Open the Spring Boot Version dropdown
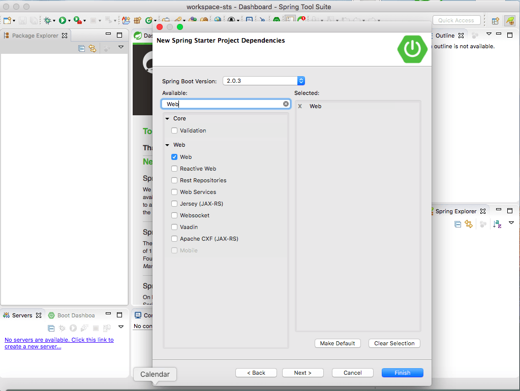 [264, 81]
